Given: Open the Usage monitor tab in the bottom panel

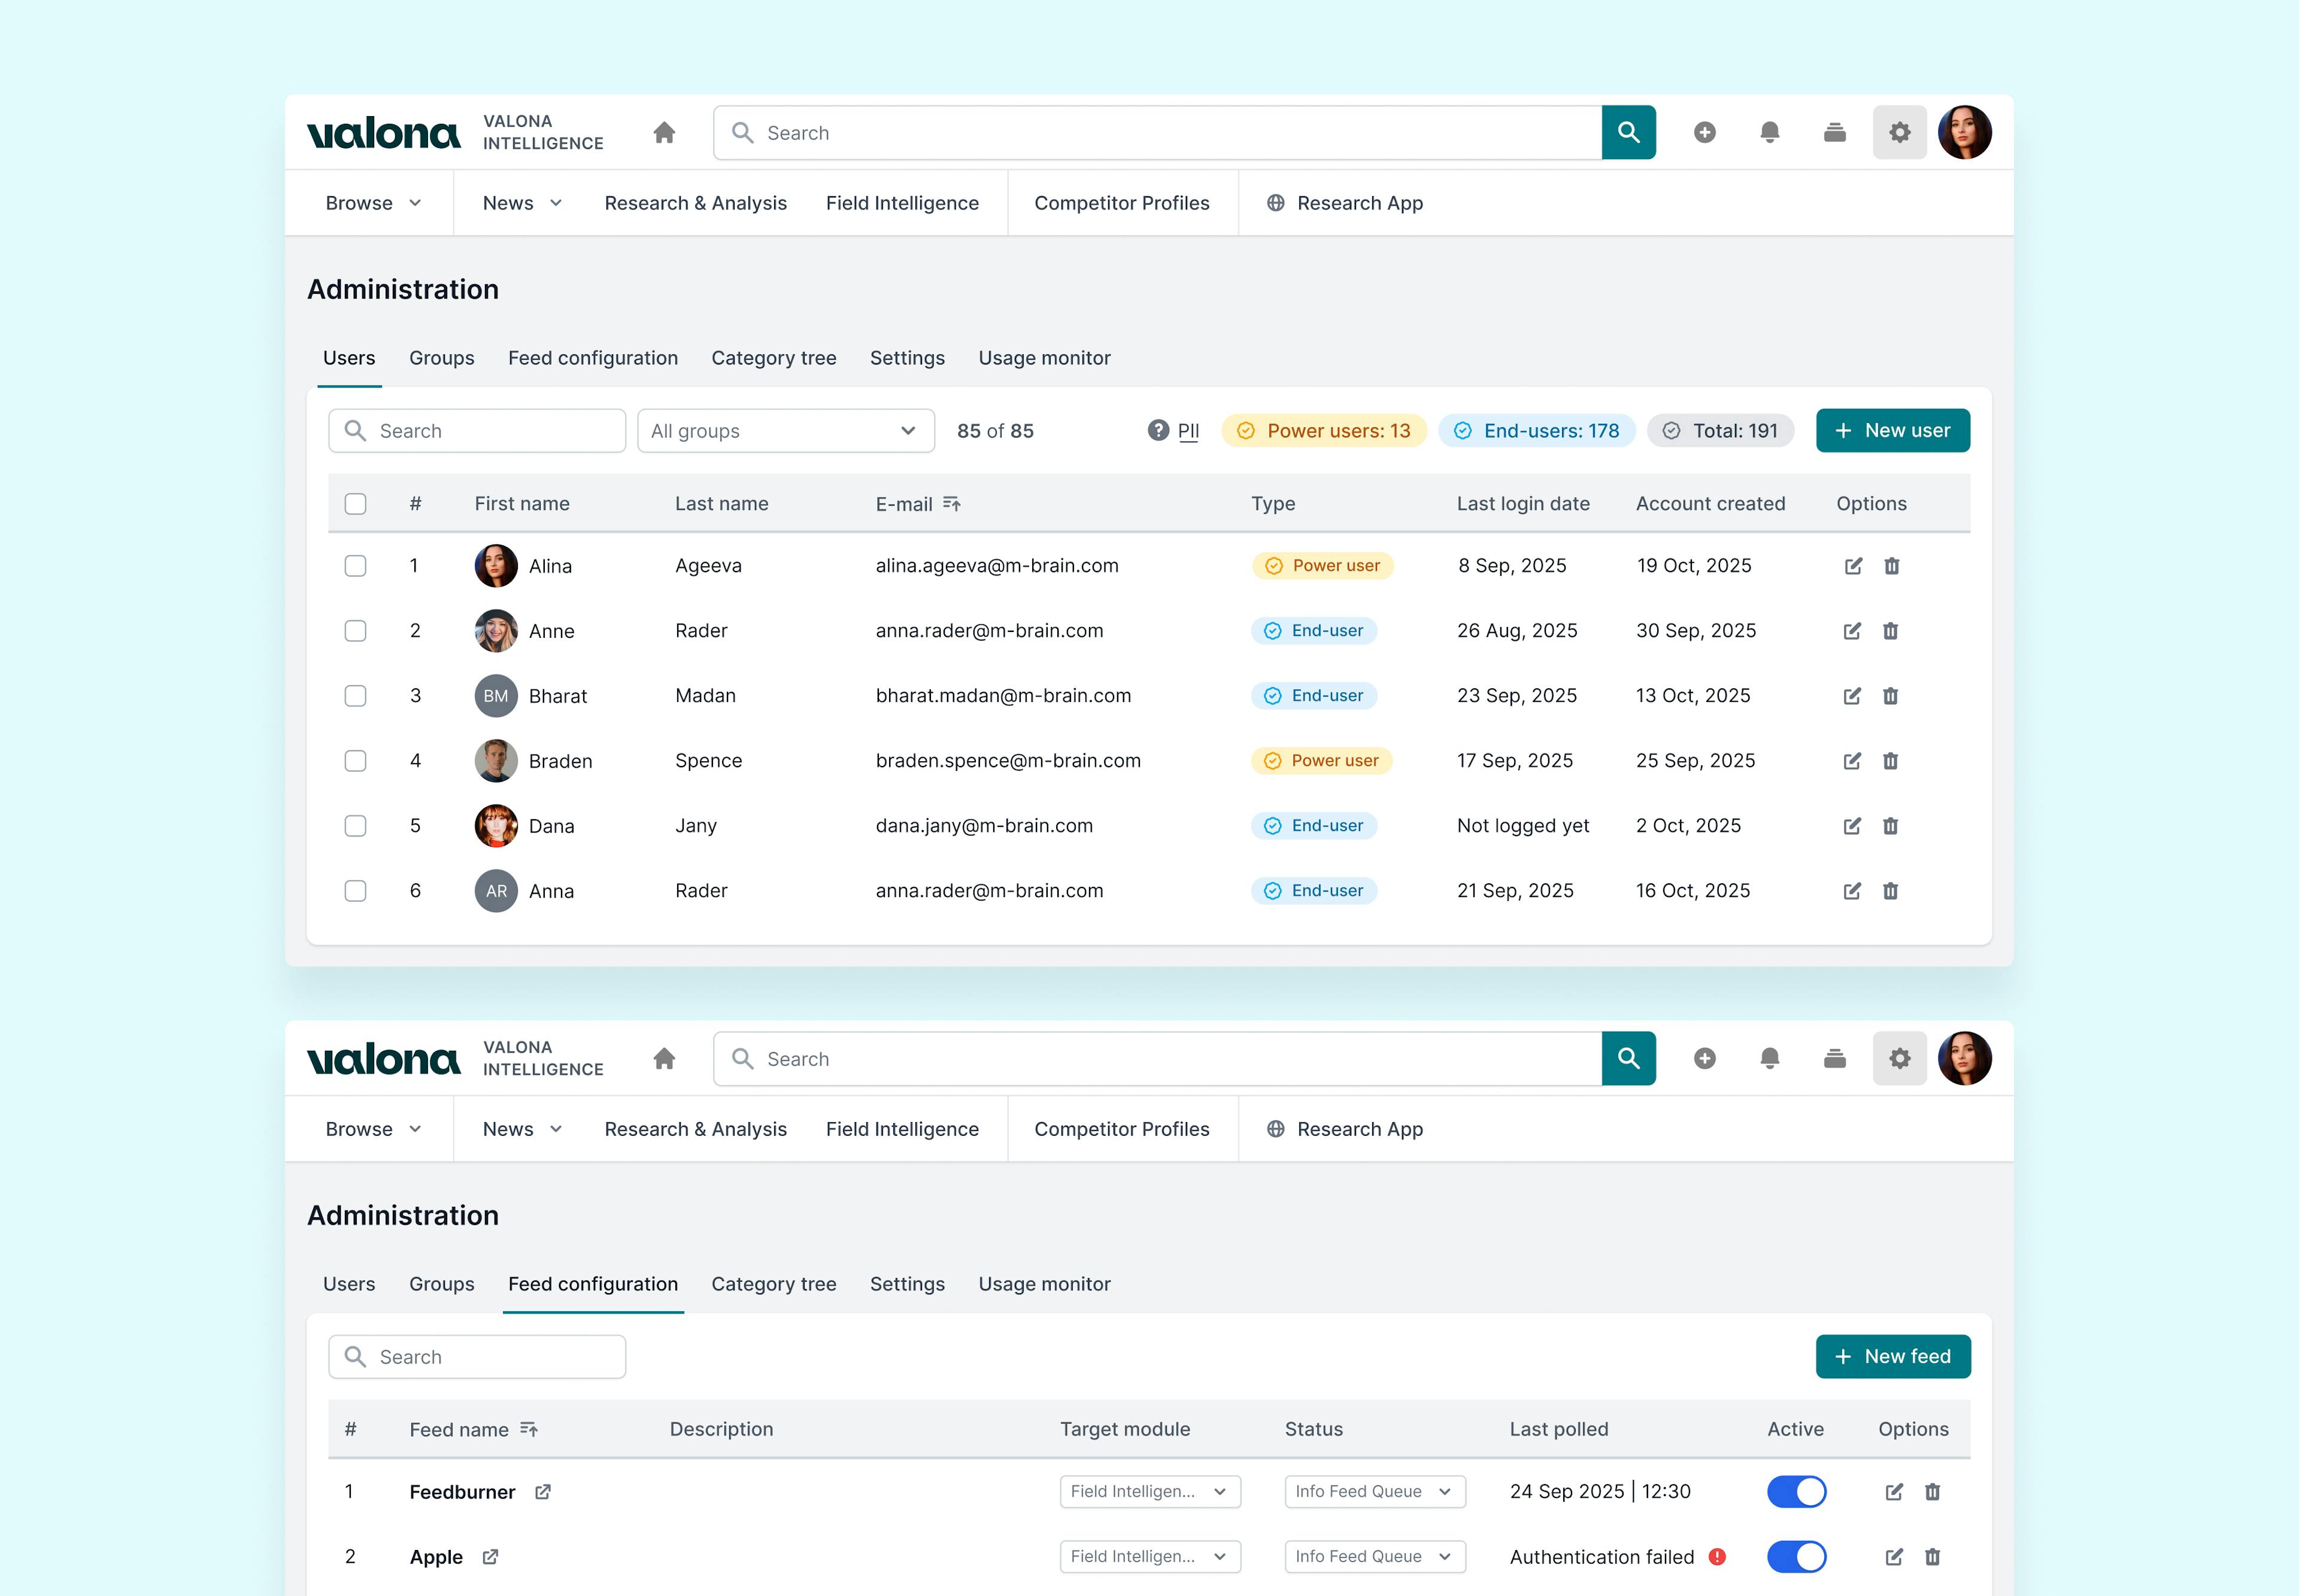Looking at the screenshot, I should click(x=1044, y=1284).
